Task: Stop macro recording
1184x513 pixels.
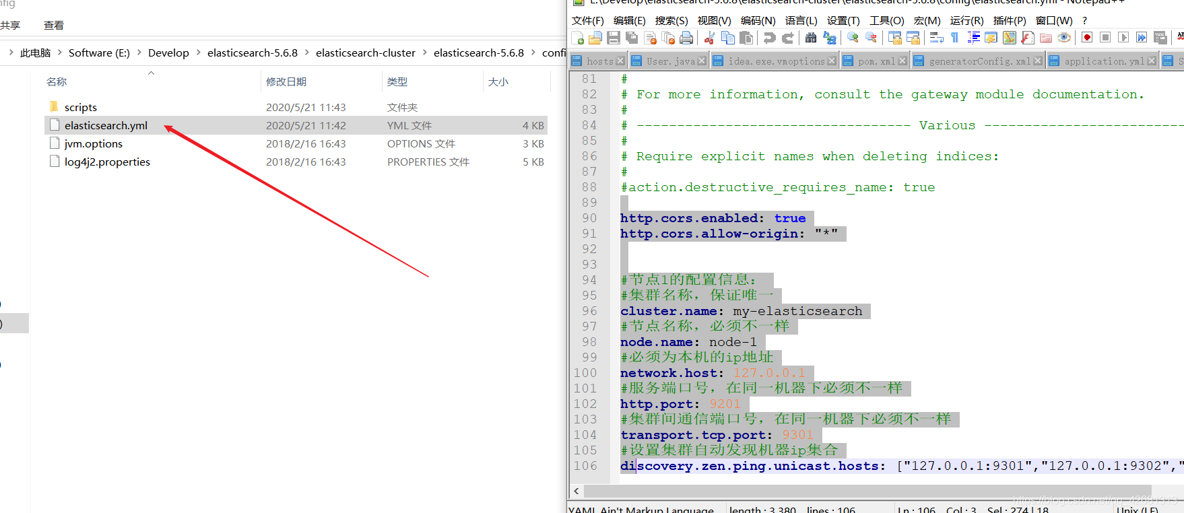Action: coord(1105,38)
